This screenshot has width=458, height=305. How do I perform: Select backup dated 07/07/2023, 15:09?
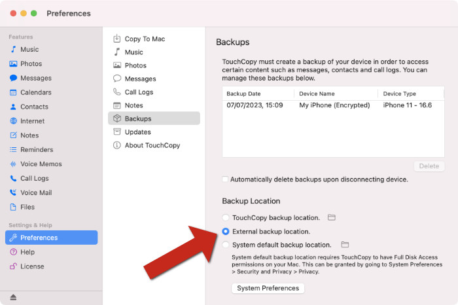point(255,105)
